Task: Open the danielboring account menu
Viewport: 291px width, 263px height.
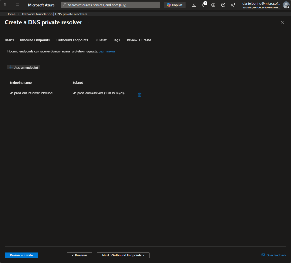Action: click(x=261, y=5)
